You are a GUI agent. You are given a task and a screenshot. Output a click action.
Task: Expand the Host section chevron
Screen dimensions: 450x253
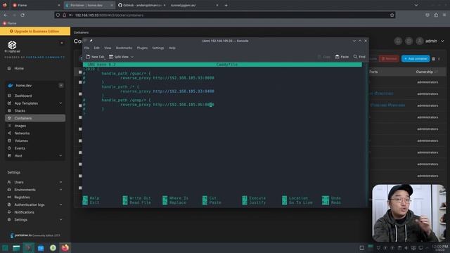click(x=60, y=156)
